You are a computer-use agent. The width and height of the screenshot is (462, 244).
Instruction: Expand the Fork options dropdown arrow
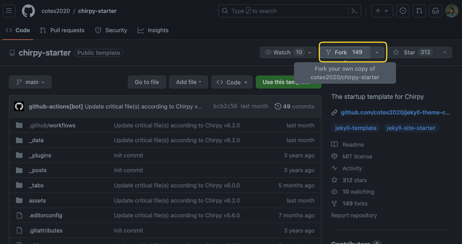pos(377,53)
